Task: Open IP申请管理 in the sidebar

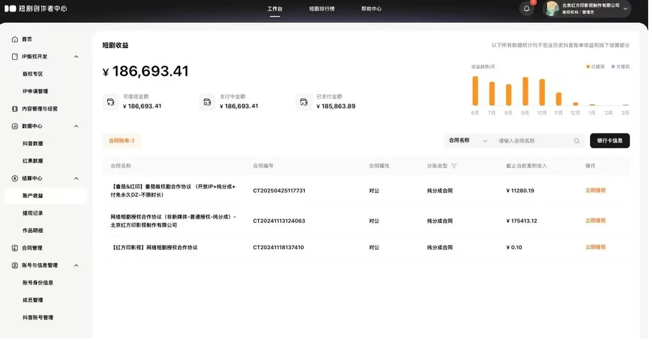Action: pyautogui.click(x=35, y=91)
